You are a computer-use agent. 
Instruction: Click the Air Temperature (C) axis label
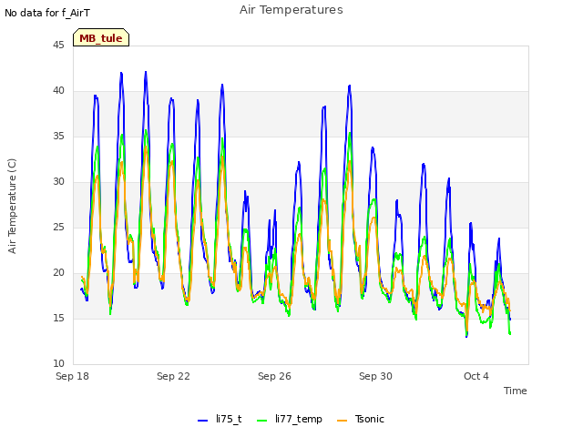[x=12, y=207]
